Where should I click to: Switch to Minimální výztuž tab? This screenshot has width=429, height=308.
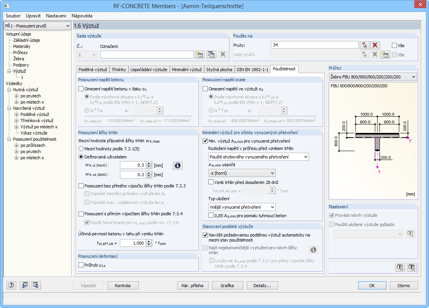click(186, 70)
